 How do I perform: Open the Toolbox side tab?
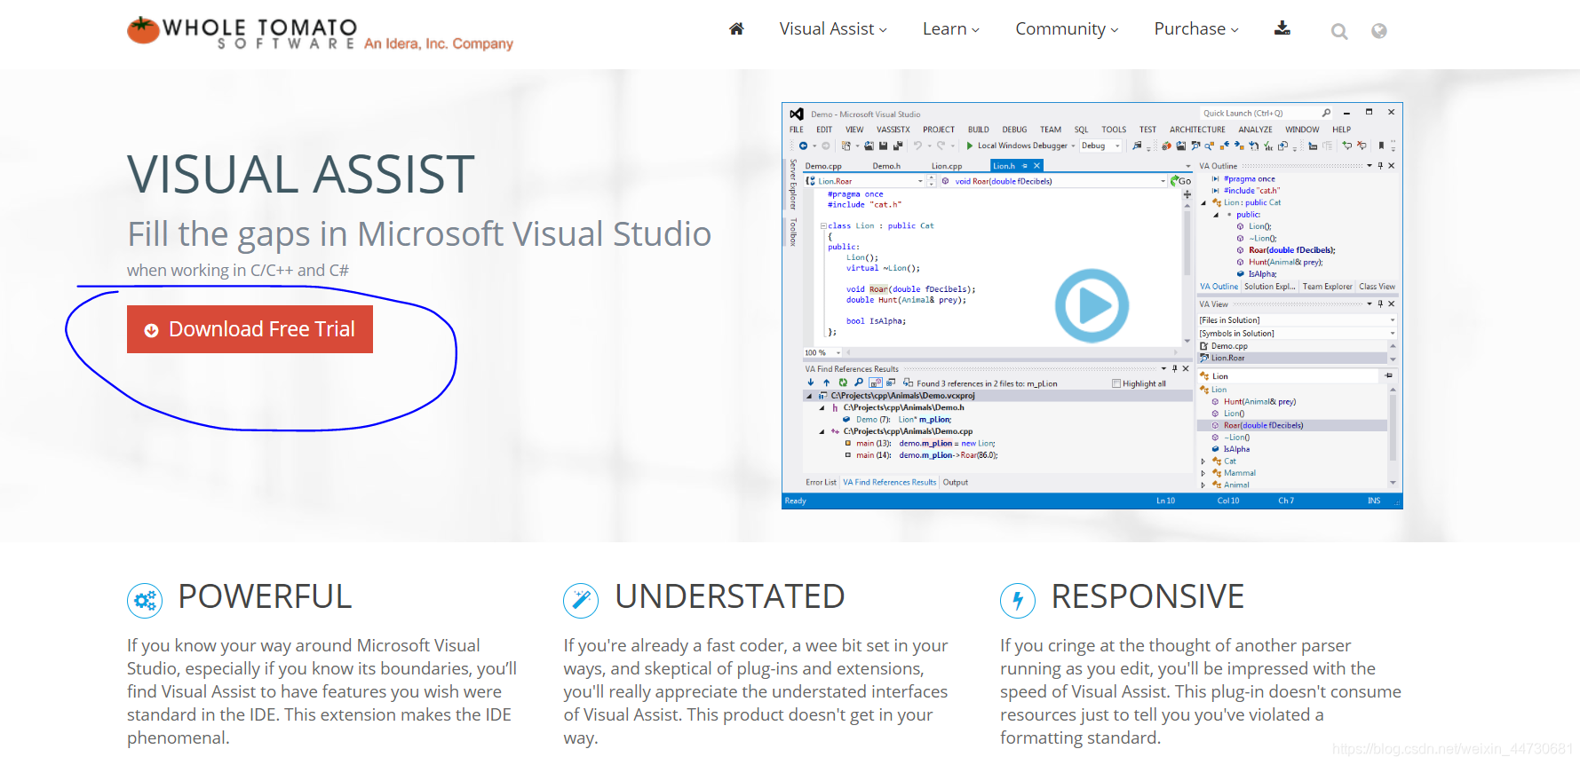[x=792, y=231]
